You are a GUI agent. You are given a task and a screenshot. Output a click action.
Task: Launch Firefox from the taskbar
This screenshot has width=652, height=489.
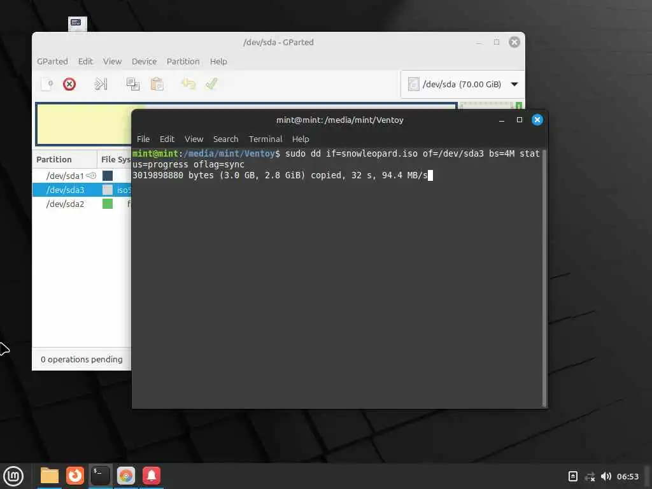[75, 476]
